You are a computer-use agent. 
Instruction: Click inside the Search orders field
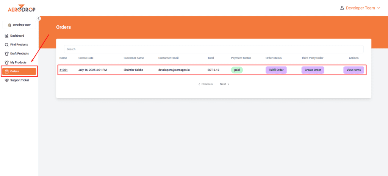pos(213,49)
